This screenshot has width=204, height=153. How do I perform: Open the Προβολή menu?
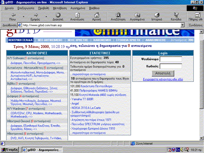click(x=44, y=8)
